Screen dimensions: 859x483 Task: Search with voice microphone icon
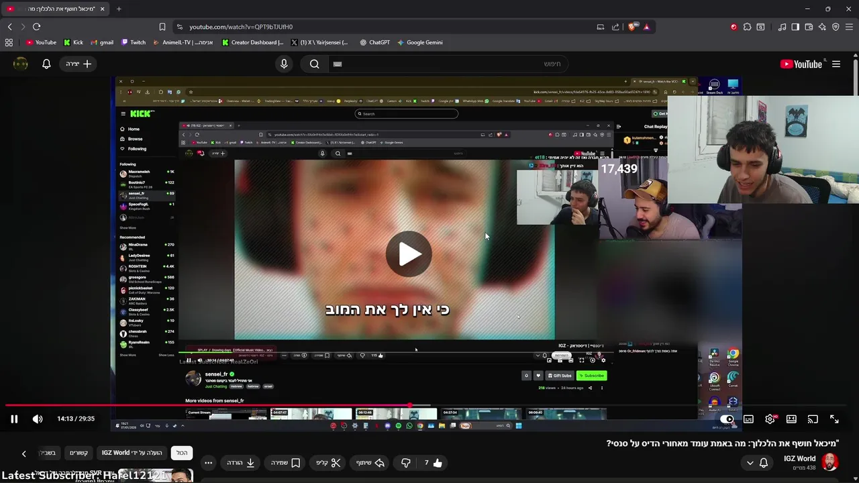[284, 64]
